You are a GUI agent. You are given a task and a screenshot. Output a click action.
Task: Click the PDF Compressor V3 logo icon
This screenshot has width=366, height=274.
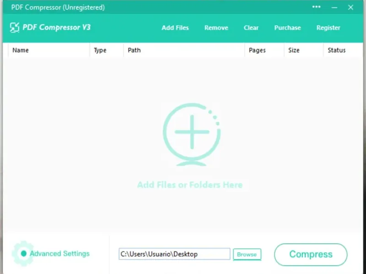(15, 27)
